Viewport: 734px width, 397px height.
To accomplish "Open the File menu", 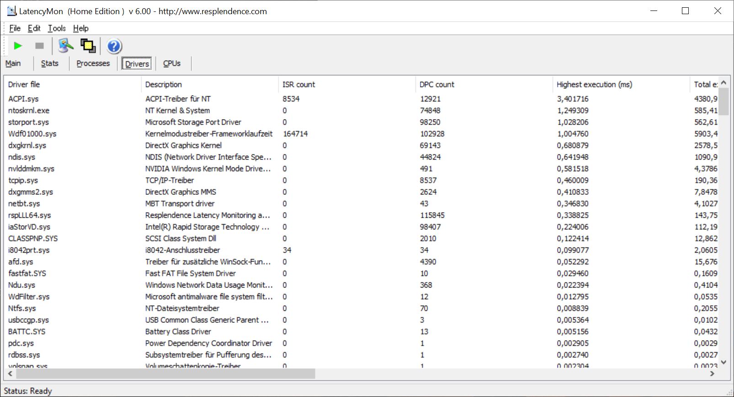I will click(15, 28).
